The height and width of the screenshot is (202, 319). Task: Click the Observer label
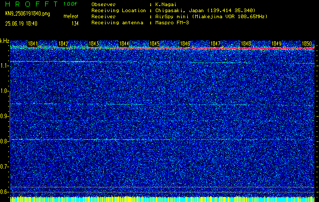(x=103, y=5)
